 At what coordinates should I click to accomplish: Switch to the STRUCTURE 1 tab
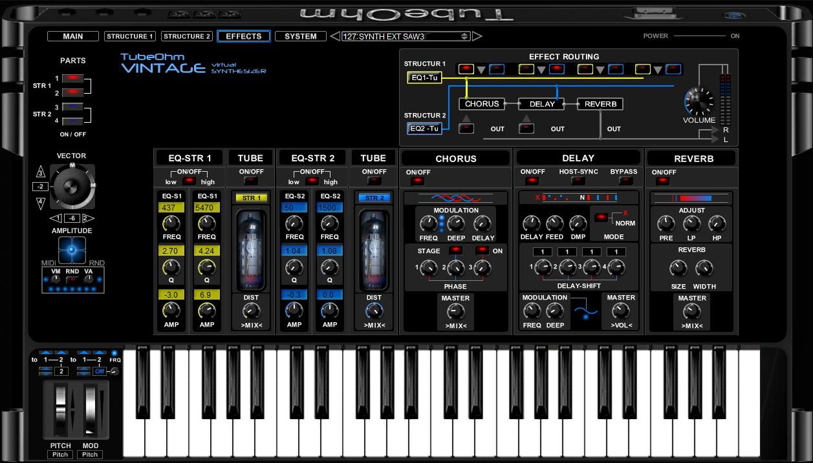130,36
